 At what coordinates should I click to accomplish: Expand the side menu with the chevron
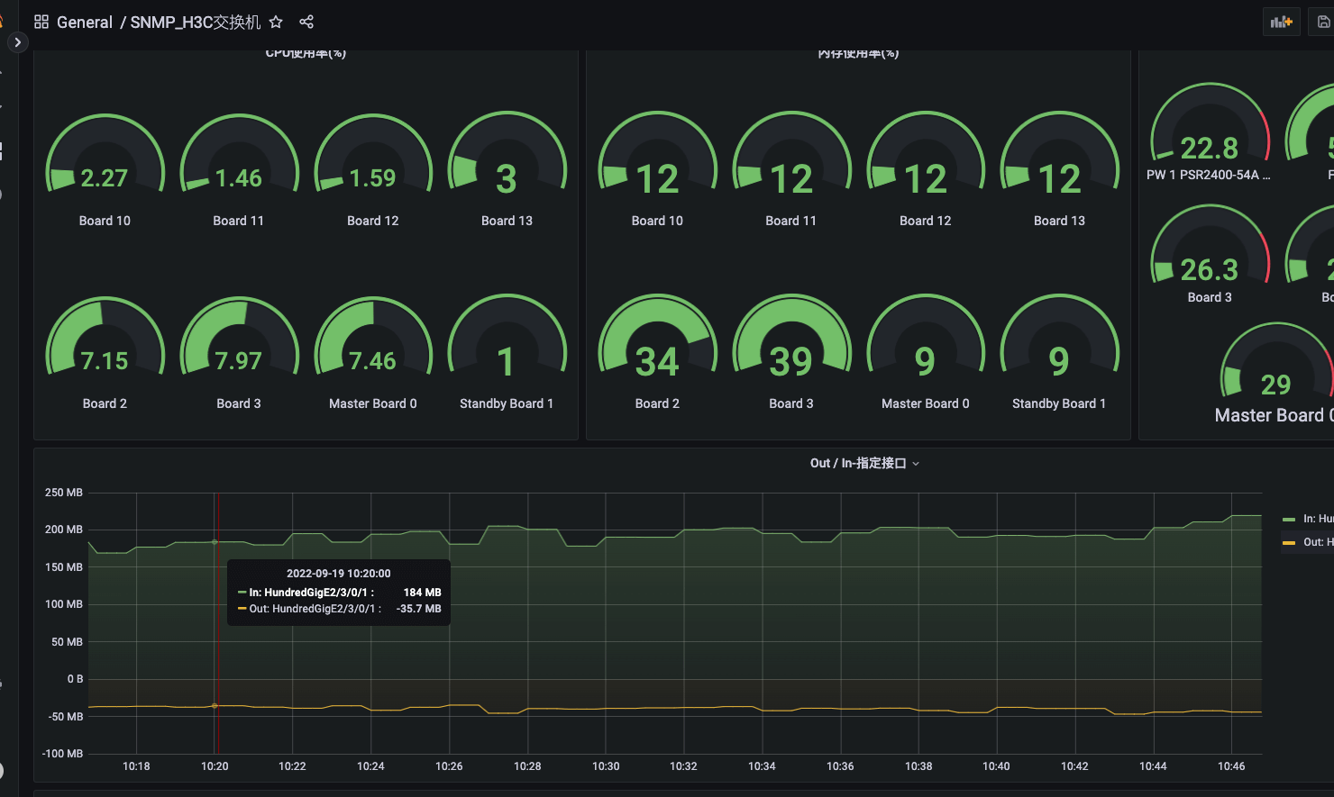[17, 42]
